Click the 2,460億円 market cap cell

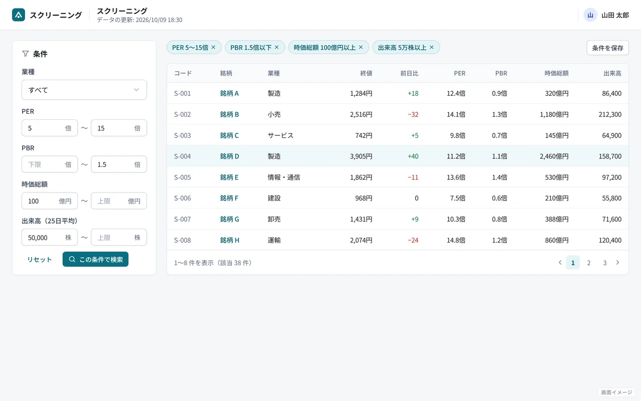tap(554, 156)
